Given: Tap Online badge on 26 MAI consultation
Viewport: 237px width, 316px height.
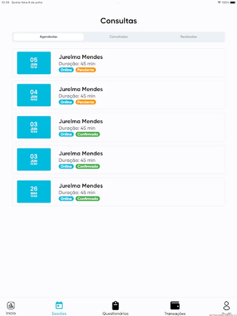Looking at the screenshot, I should [66, 199].
